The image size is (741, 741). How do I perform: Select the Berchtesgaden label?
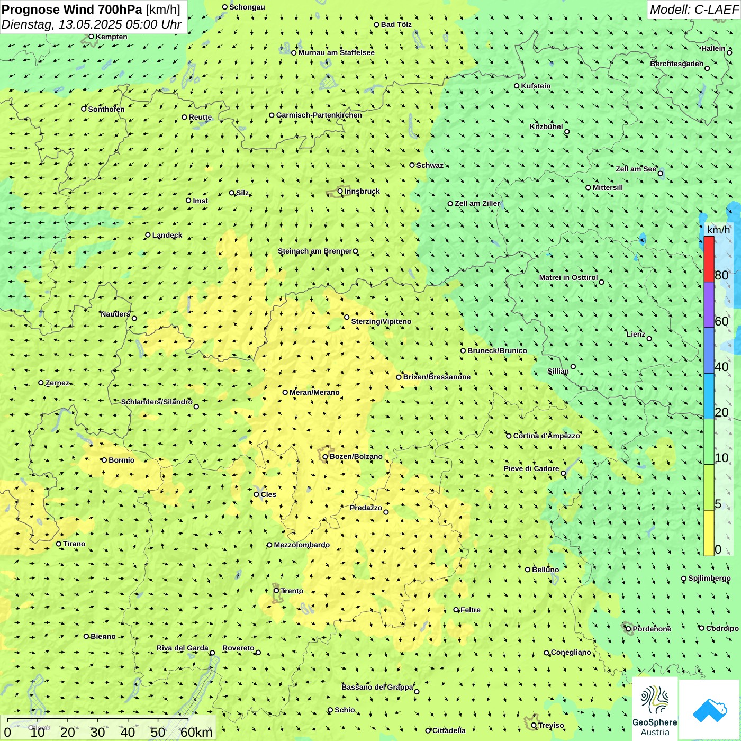click(x=677, y=64)
